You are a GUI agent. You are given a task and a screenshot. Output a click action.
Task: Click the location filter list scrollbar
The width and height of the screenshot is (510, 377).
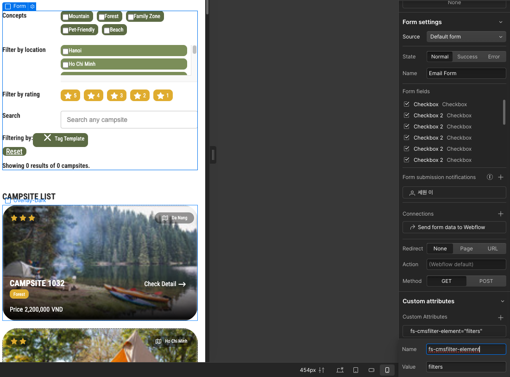(x=195, y=50)
